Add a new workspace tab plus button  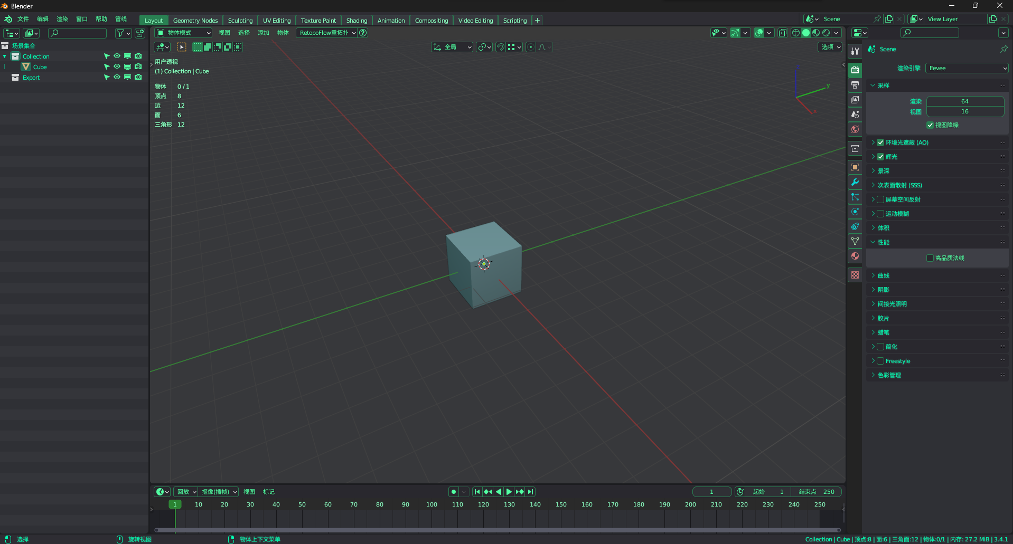(537, 21)
